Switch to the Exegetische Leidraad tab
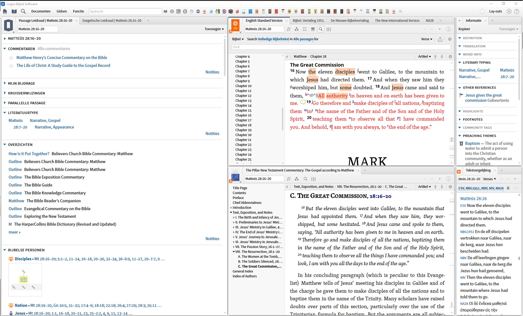This screenshot has width=523, height=316. click(x=112, y=21)
